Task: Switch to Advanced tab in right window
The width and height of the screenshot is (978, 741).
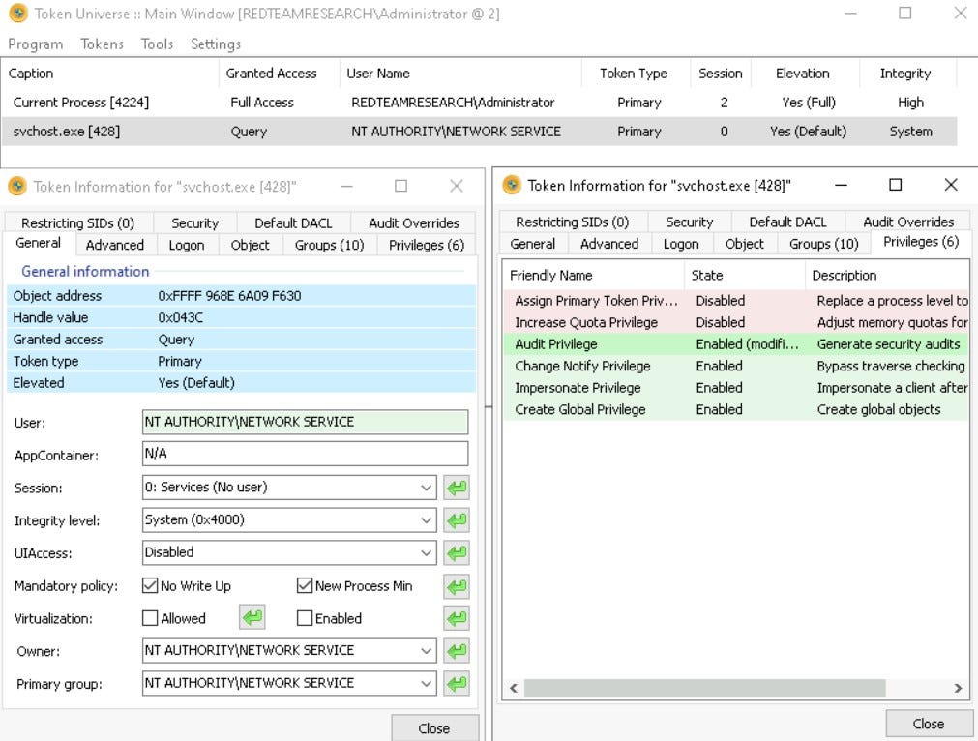Action: click(x=609, y=244)
